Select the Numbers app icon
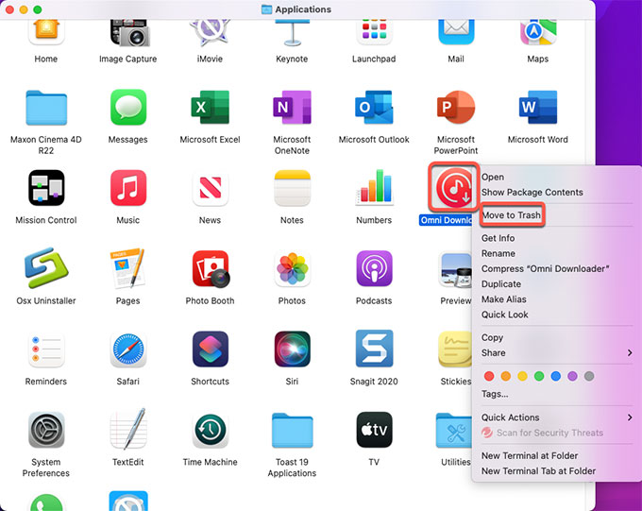642x511 pixels. (x=374, y=187)
